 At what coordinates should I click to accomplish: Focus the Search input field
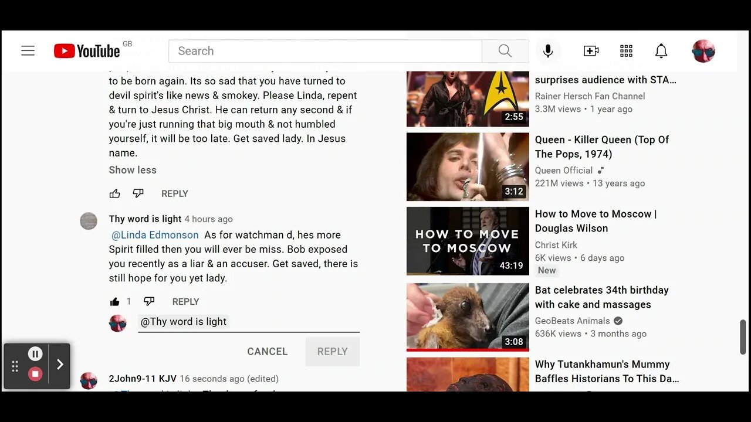(325, 51)
